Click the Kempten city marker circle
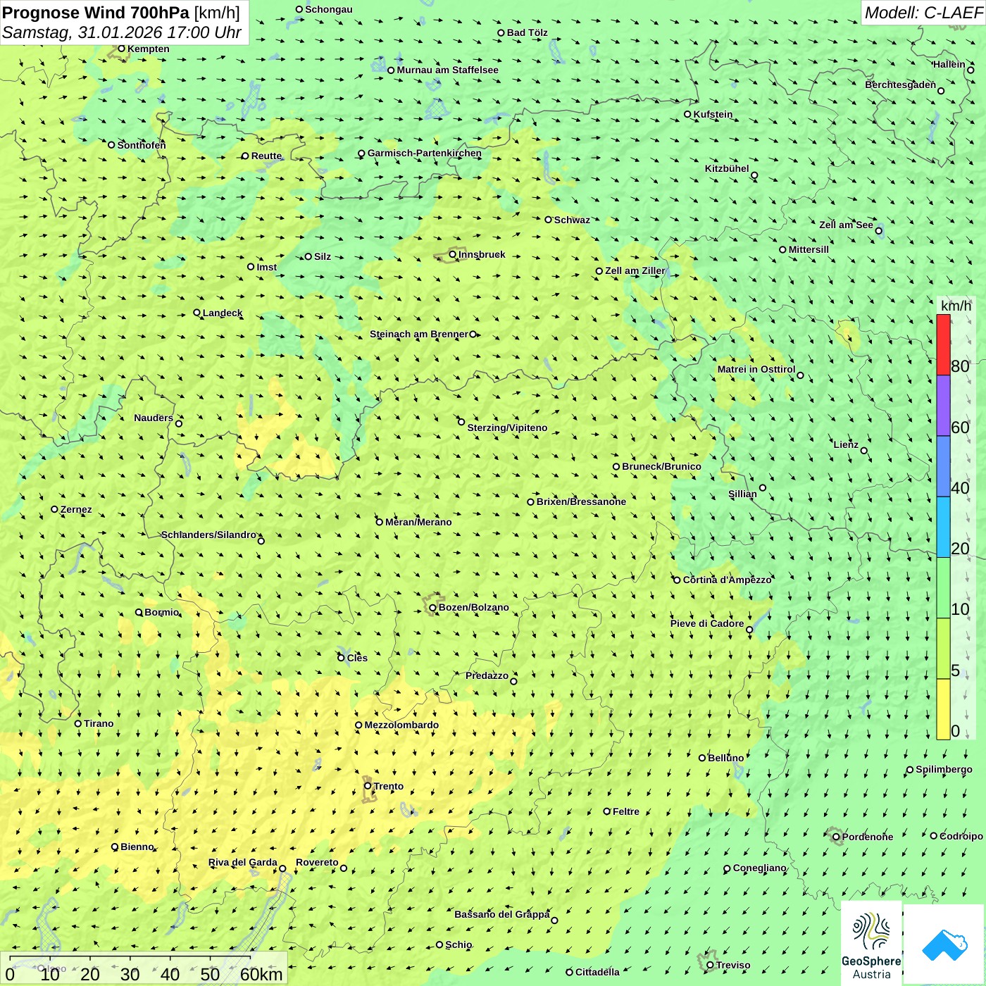The height and width of the screenshot is (986, 986). [x=122, y=49]
